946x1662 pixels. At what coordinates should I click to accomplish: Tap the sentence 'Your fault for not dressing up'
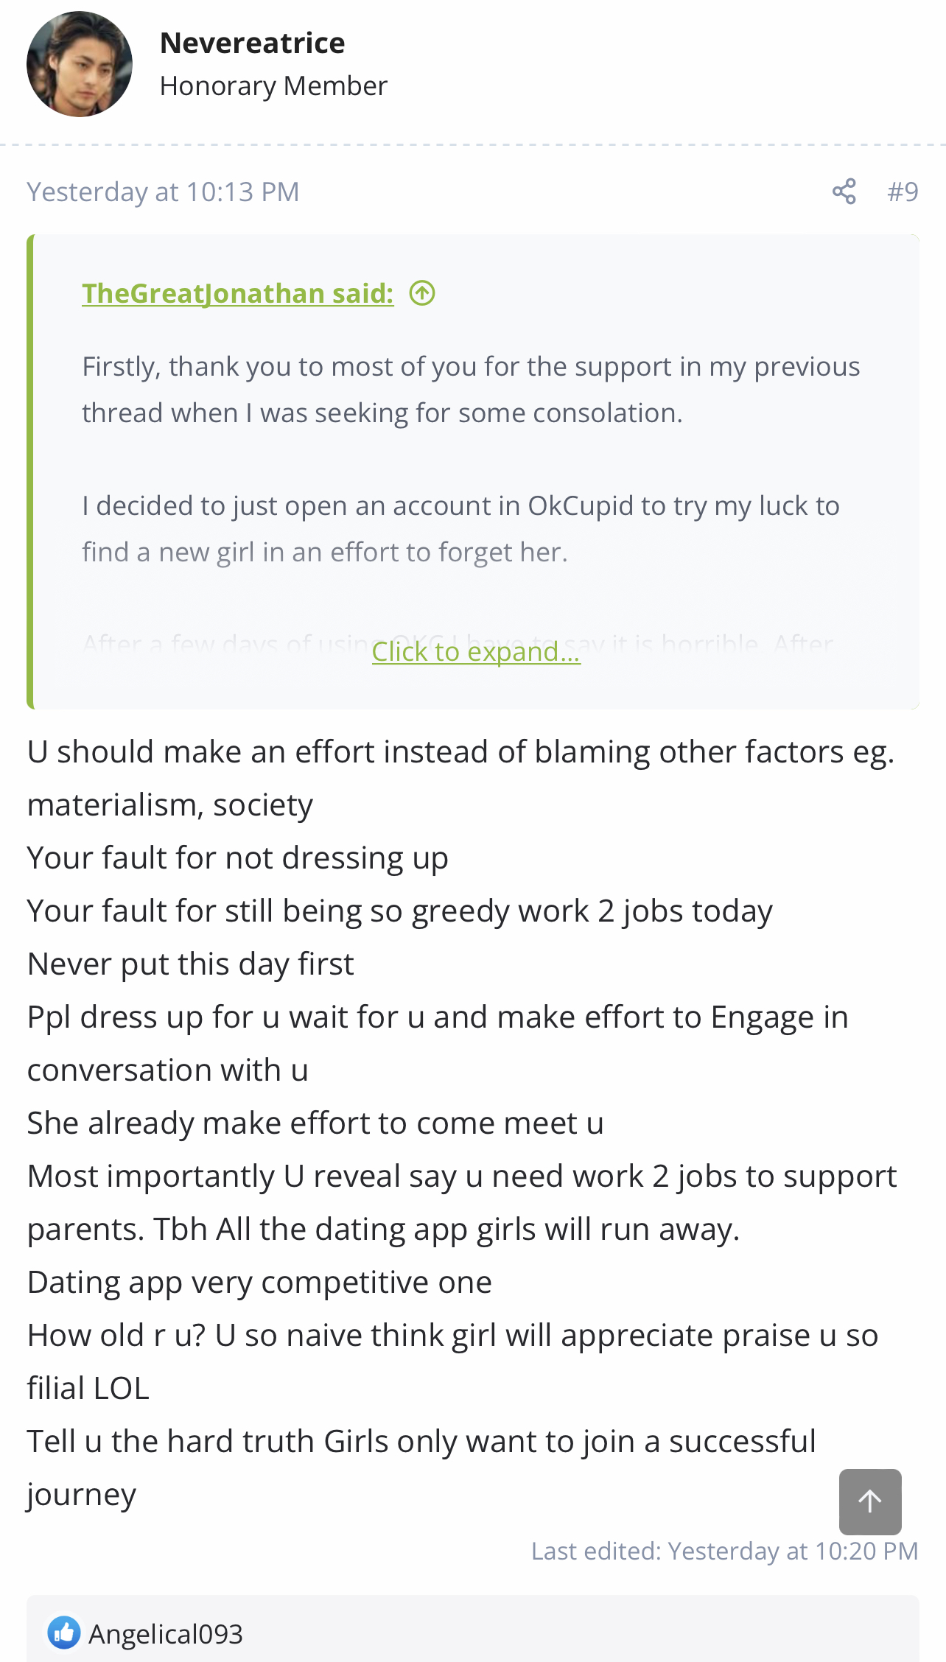[x=238, y=858]
